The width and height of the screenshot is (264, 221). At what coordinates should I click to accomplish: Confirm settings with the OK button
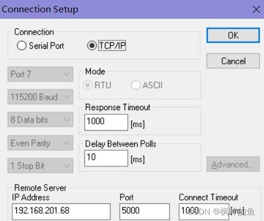(233, 35)
